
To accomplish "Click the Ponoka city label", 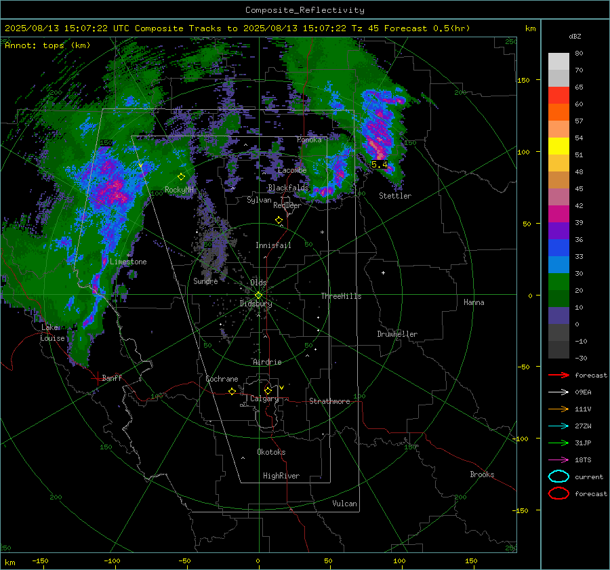I will [x=309, y=140].
